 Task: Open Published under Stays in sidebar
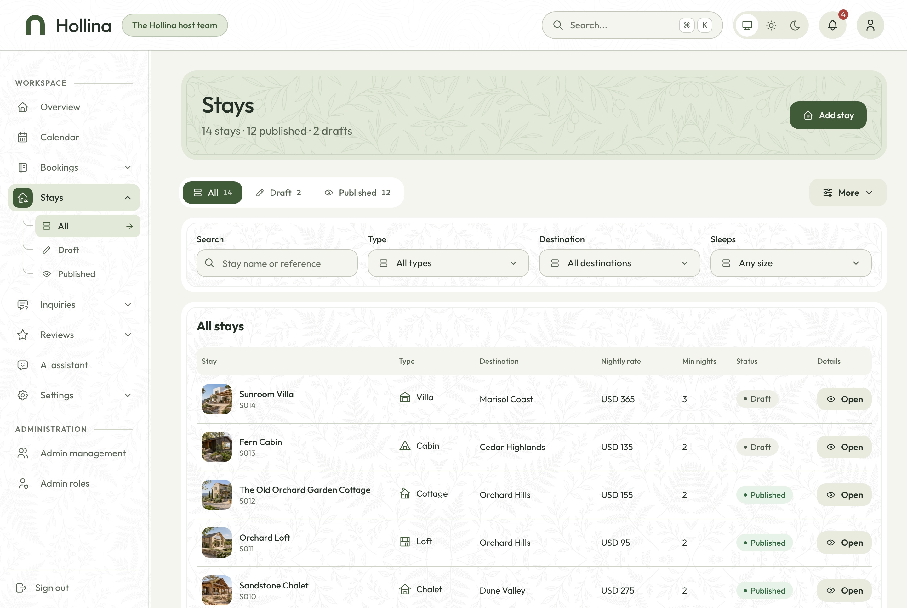[x=88, y=274]
